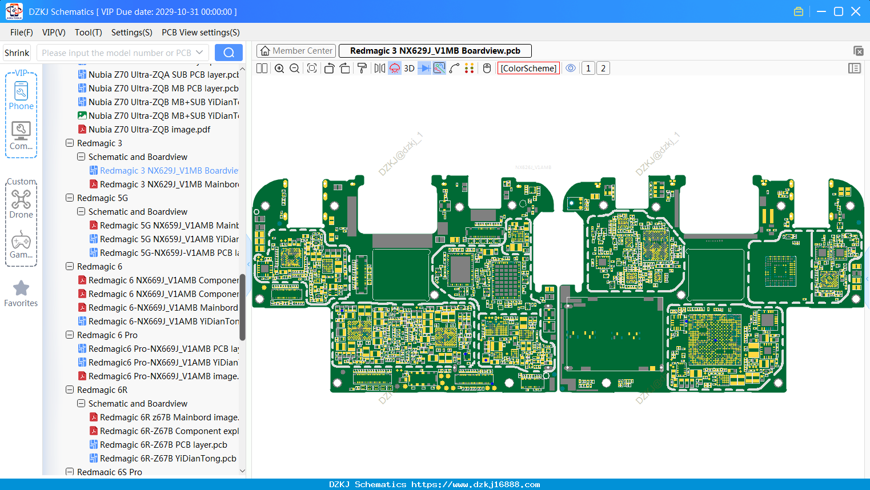
Task: Open Redmagic 3 NX629J_V1MB Mainboard PDF
Action: pos(164,184)
